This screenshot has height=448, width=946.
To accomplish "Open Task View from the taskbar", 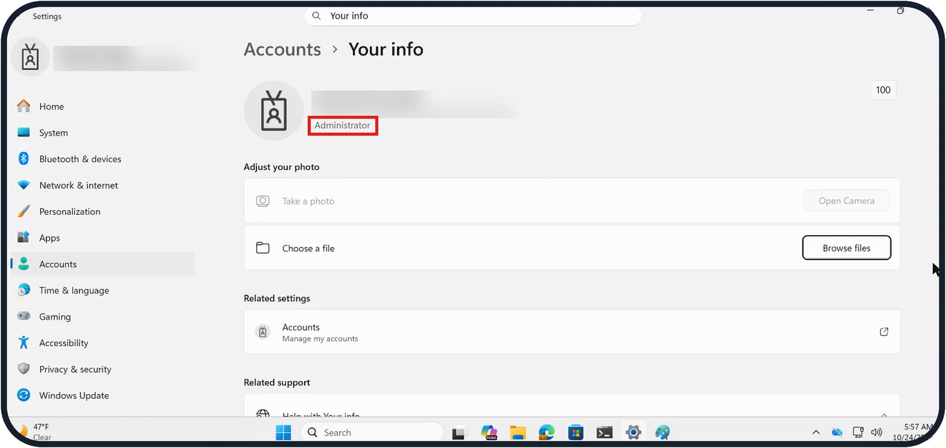I will (460, 432).
